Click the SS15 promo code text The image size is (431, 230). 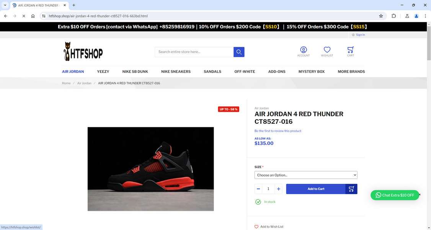point(359,27)
